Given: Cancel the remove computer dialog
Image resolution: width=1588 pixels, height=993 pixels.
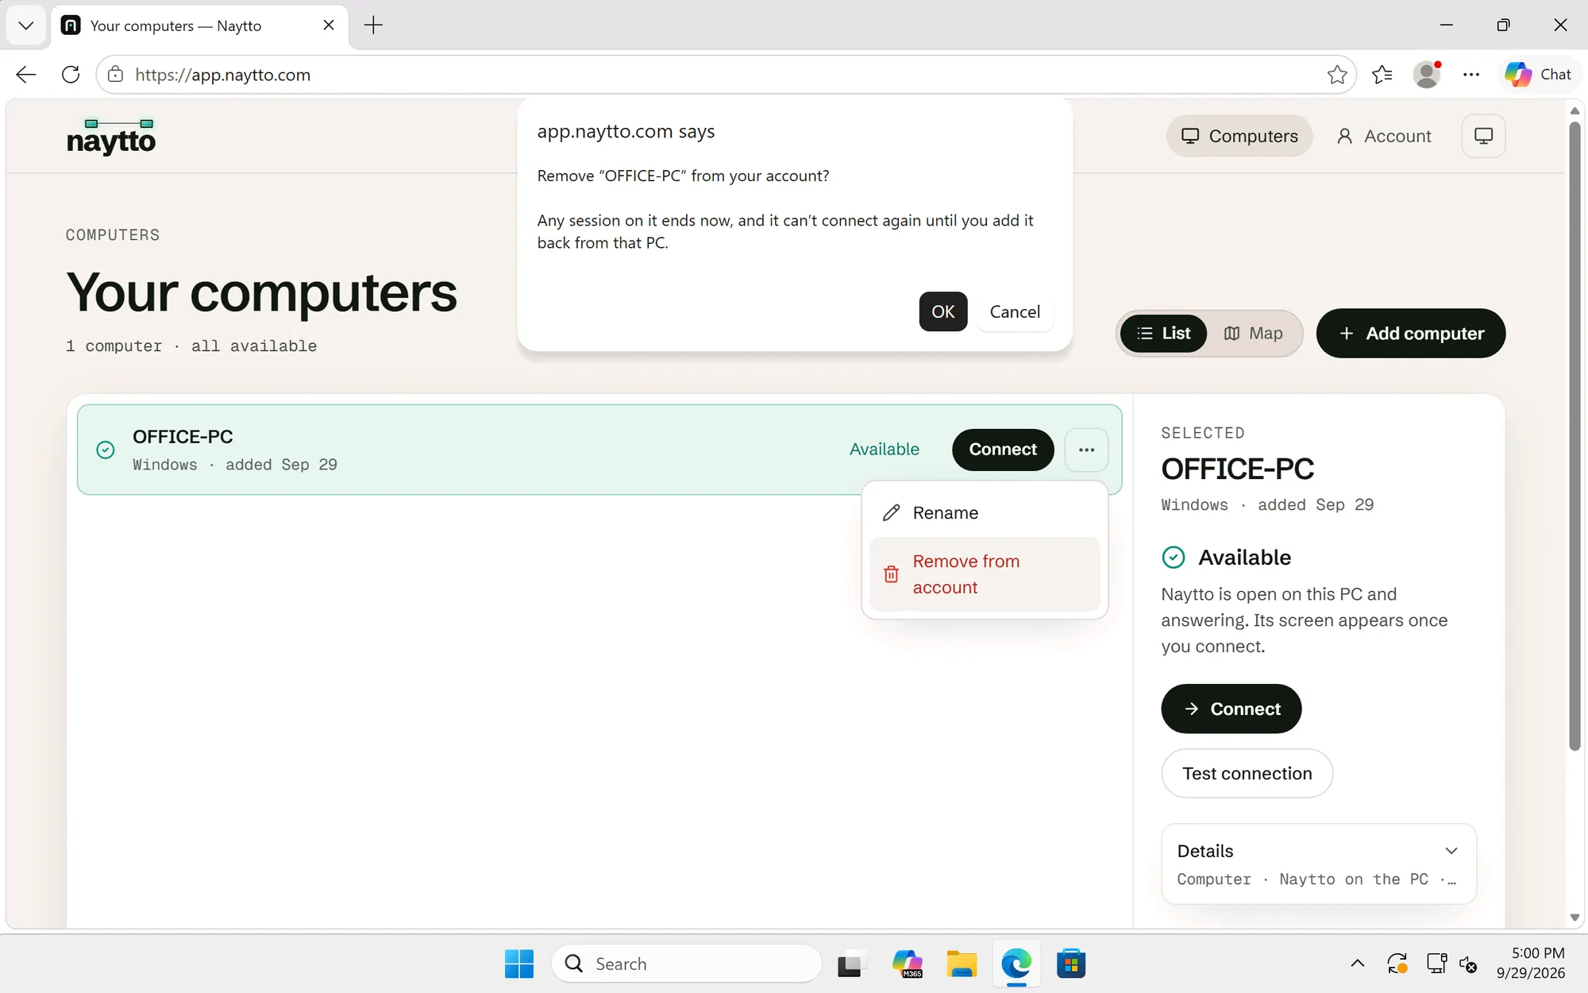Looking at the screenshot, I should tap(1014, 311).
